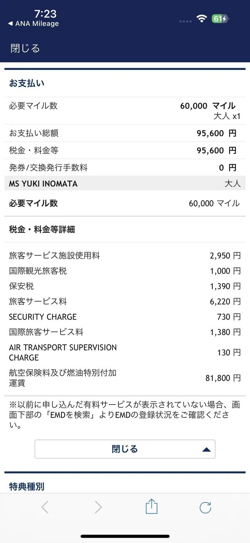Tap the お支払い総額 95,600 円 row
The image size is (250, 543).
125,133
